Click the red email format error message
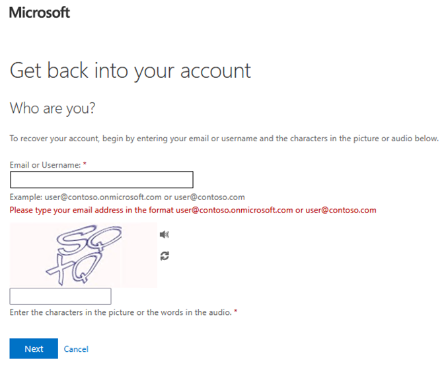This screenshot has width=444, height=369. pyautogui.click(x=193, y=211)
